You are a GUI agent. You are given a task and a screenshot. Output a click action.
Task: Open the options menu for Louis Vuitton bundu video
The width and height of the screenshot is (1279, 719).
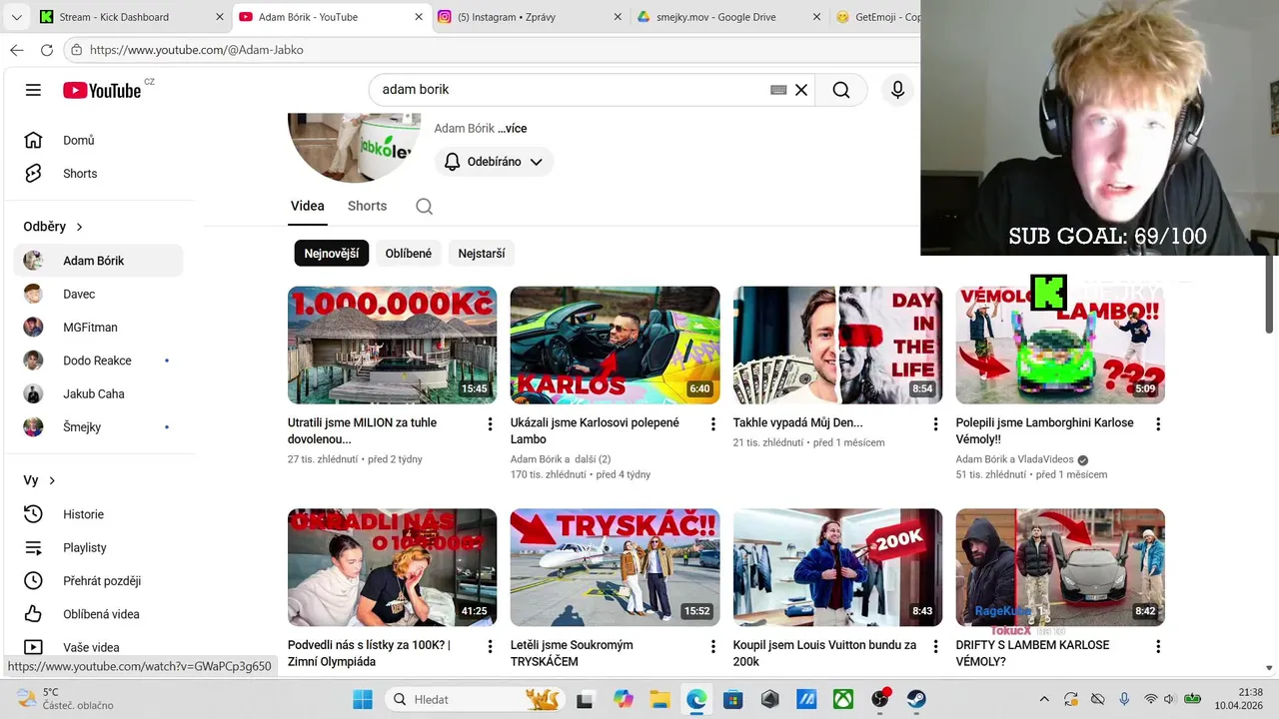click(x=936, y=647)
